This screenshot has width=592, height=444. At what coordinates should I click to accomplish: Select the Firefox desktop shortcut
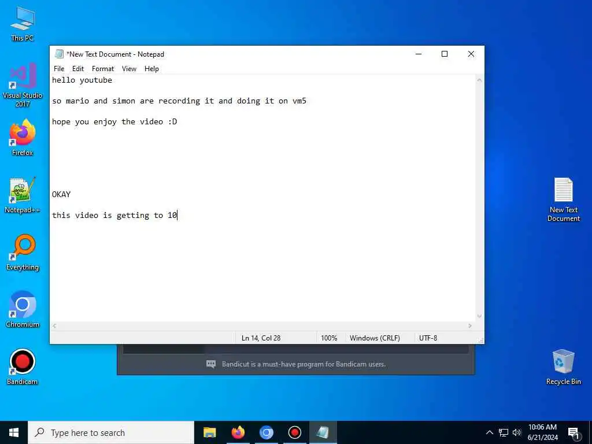click(23, 138)
